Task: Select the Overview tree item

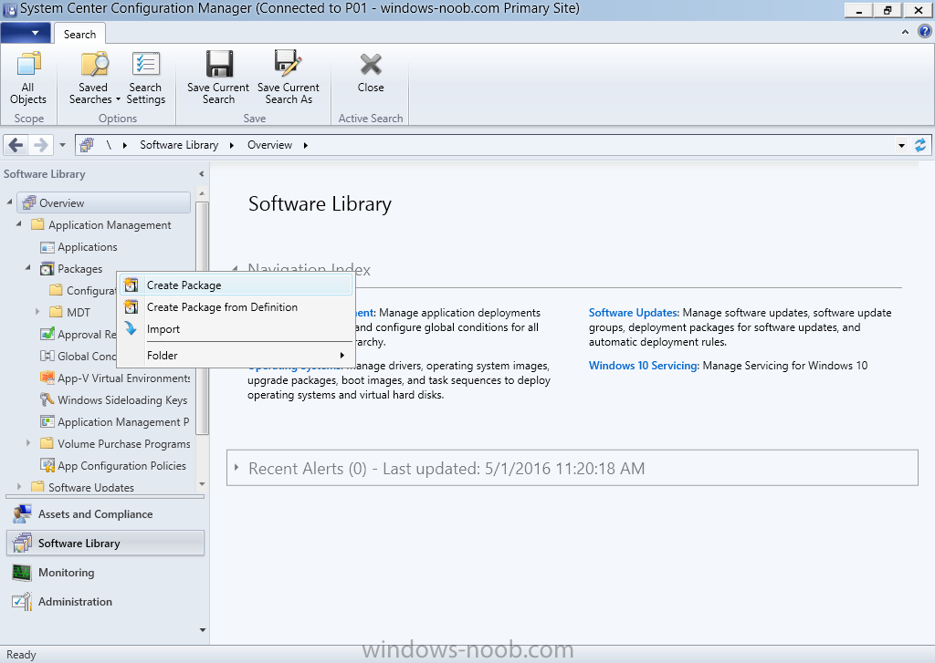Action: tap(104, 203)
